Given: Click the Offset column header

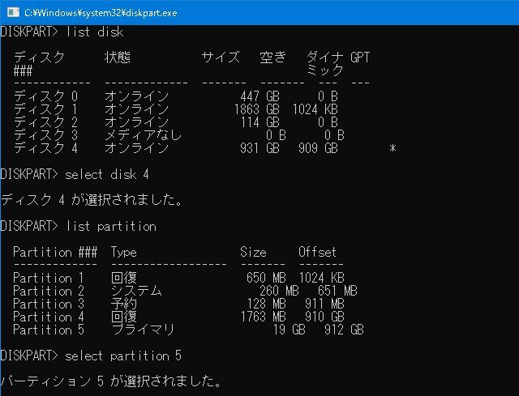Looking at the screenshot, I should (x=317, y=252).
